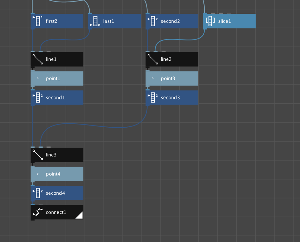Click the point1 node dot icon
300x242 pixels.
tap(38, 78)
